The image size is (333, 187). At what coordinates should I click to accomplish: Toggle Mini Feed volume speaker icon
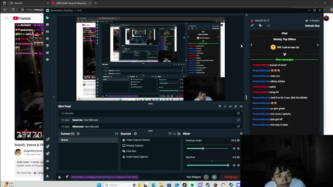pos(241,106)
